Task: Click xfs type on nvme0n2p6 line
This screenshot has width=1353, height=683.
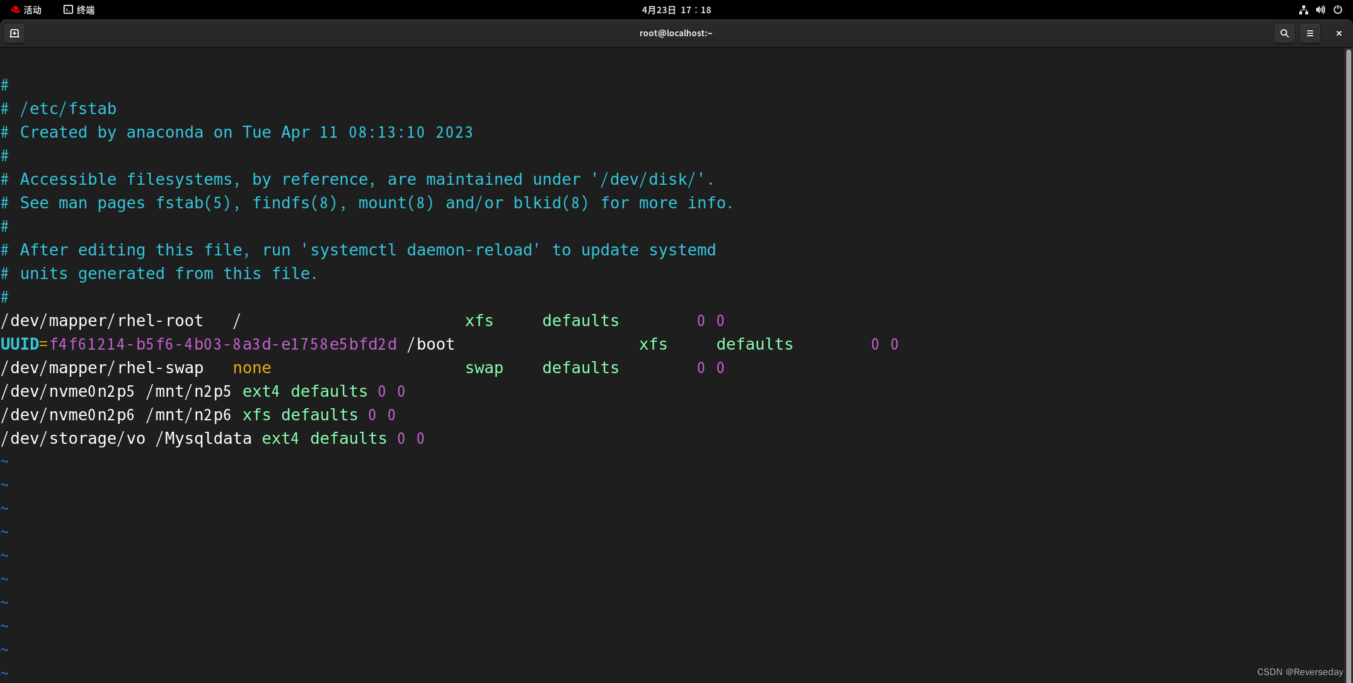Action: pos(256,415)
